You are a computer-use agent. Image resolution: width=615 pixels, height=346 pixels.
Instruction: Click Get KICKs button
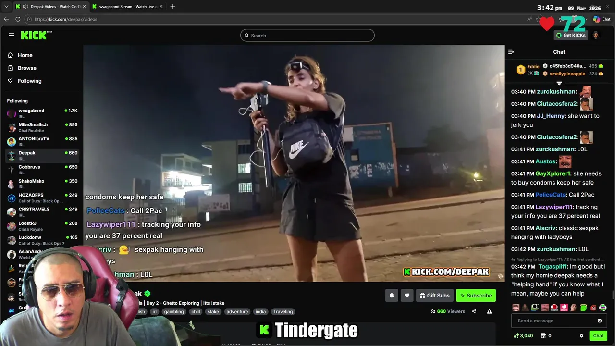571,35
